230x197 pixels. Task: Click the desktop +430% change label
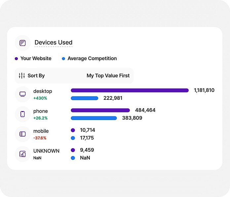tap(40, 98)
